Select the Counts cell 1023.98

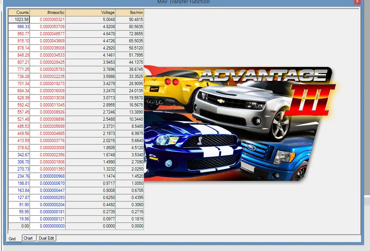pyautogui.click(x=19, y=20)
